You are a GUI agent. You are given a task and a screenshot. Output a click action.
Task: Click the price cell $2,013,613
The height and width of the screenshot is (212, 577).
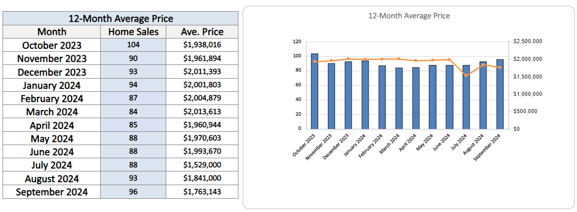[202, 112]
